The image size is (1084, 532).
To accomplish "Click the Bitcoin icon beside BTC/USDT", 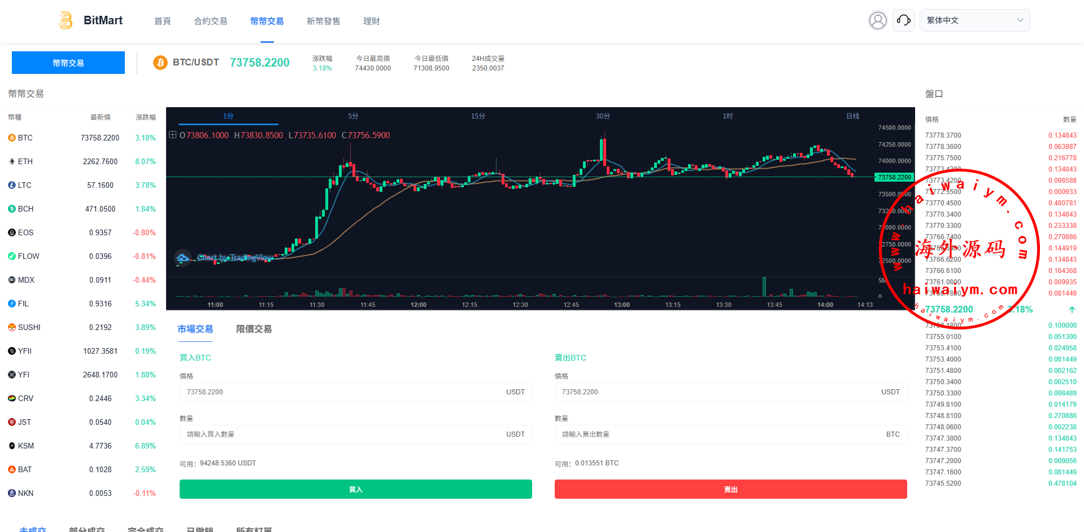I will coord(160,63).
